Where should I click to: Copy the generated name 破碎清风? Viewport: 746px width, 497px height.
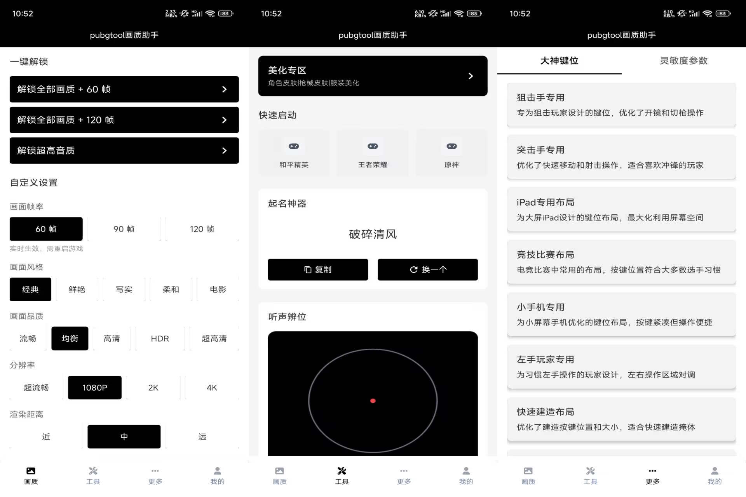[x=318, y=269]
